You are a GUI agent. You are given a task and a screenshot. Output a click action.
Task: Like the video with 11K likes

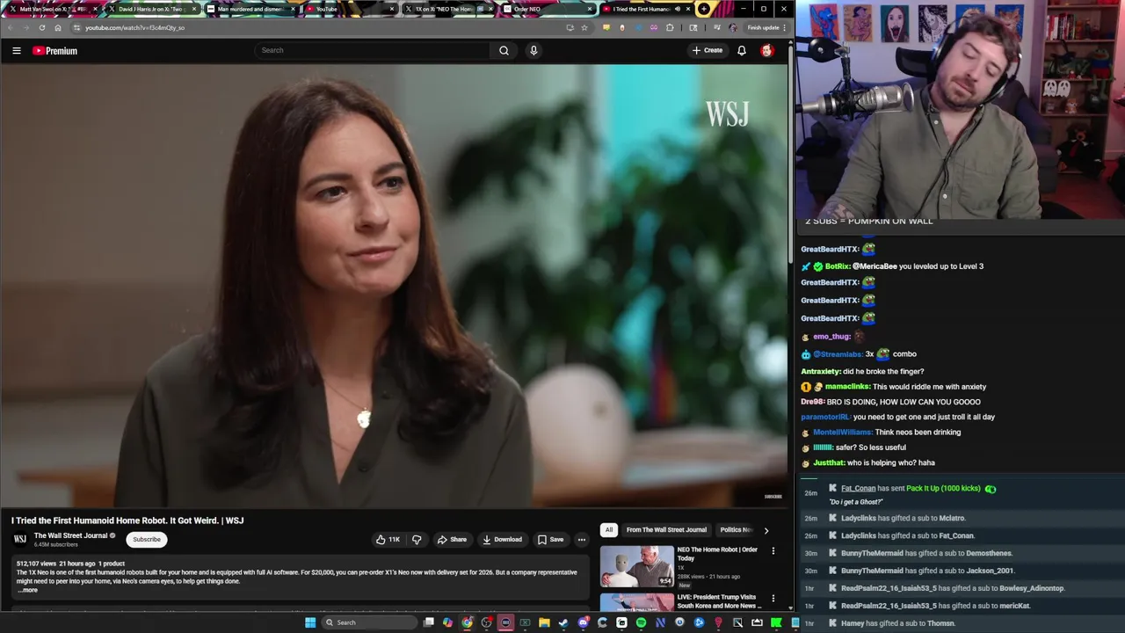[x=388, y=540]
